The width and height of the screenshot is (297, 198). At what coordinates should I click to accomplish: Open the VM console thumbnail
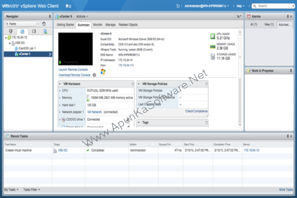[75, 49]
